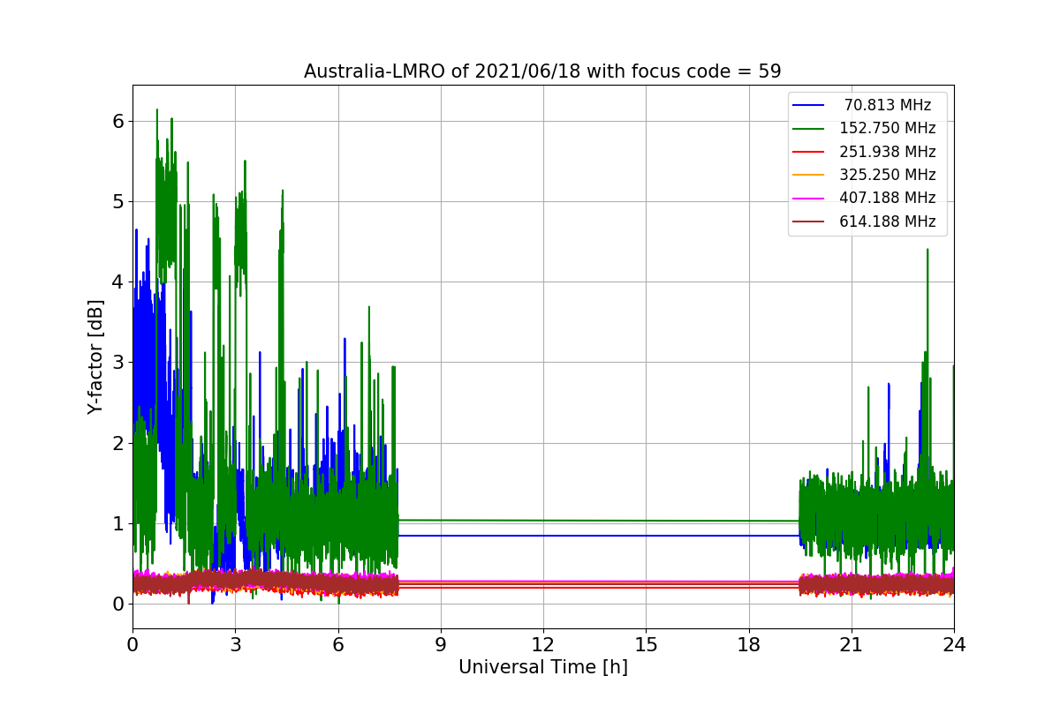Click the magenta line swatch in legend

[808, 199]
